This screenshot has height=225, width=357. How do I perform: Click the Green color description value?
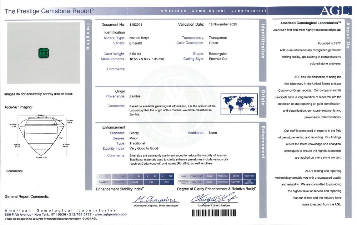pos(213,43)
